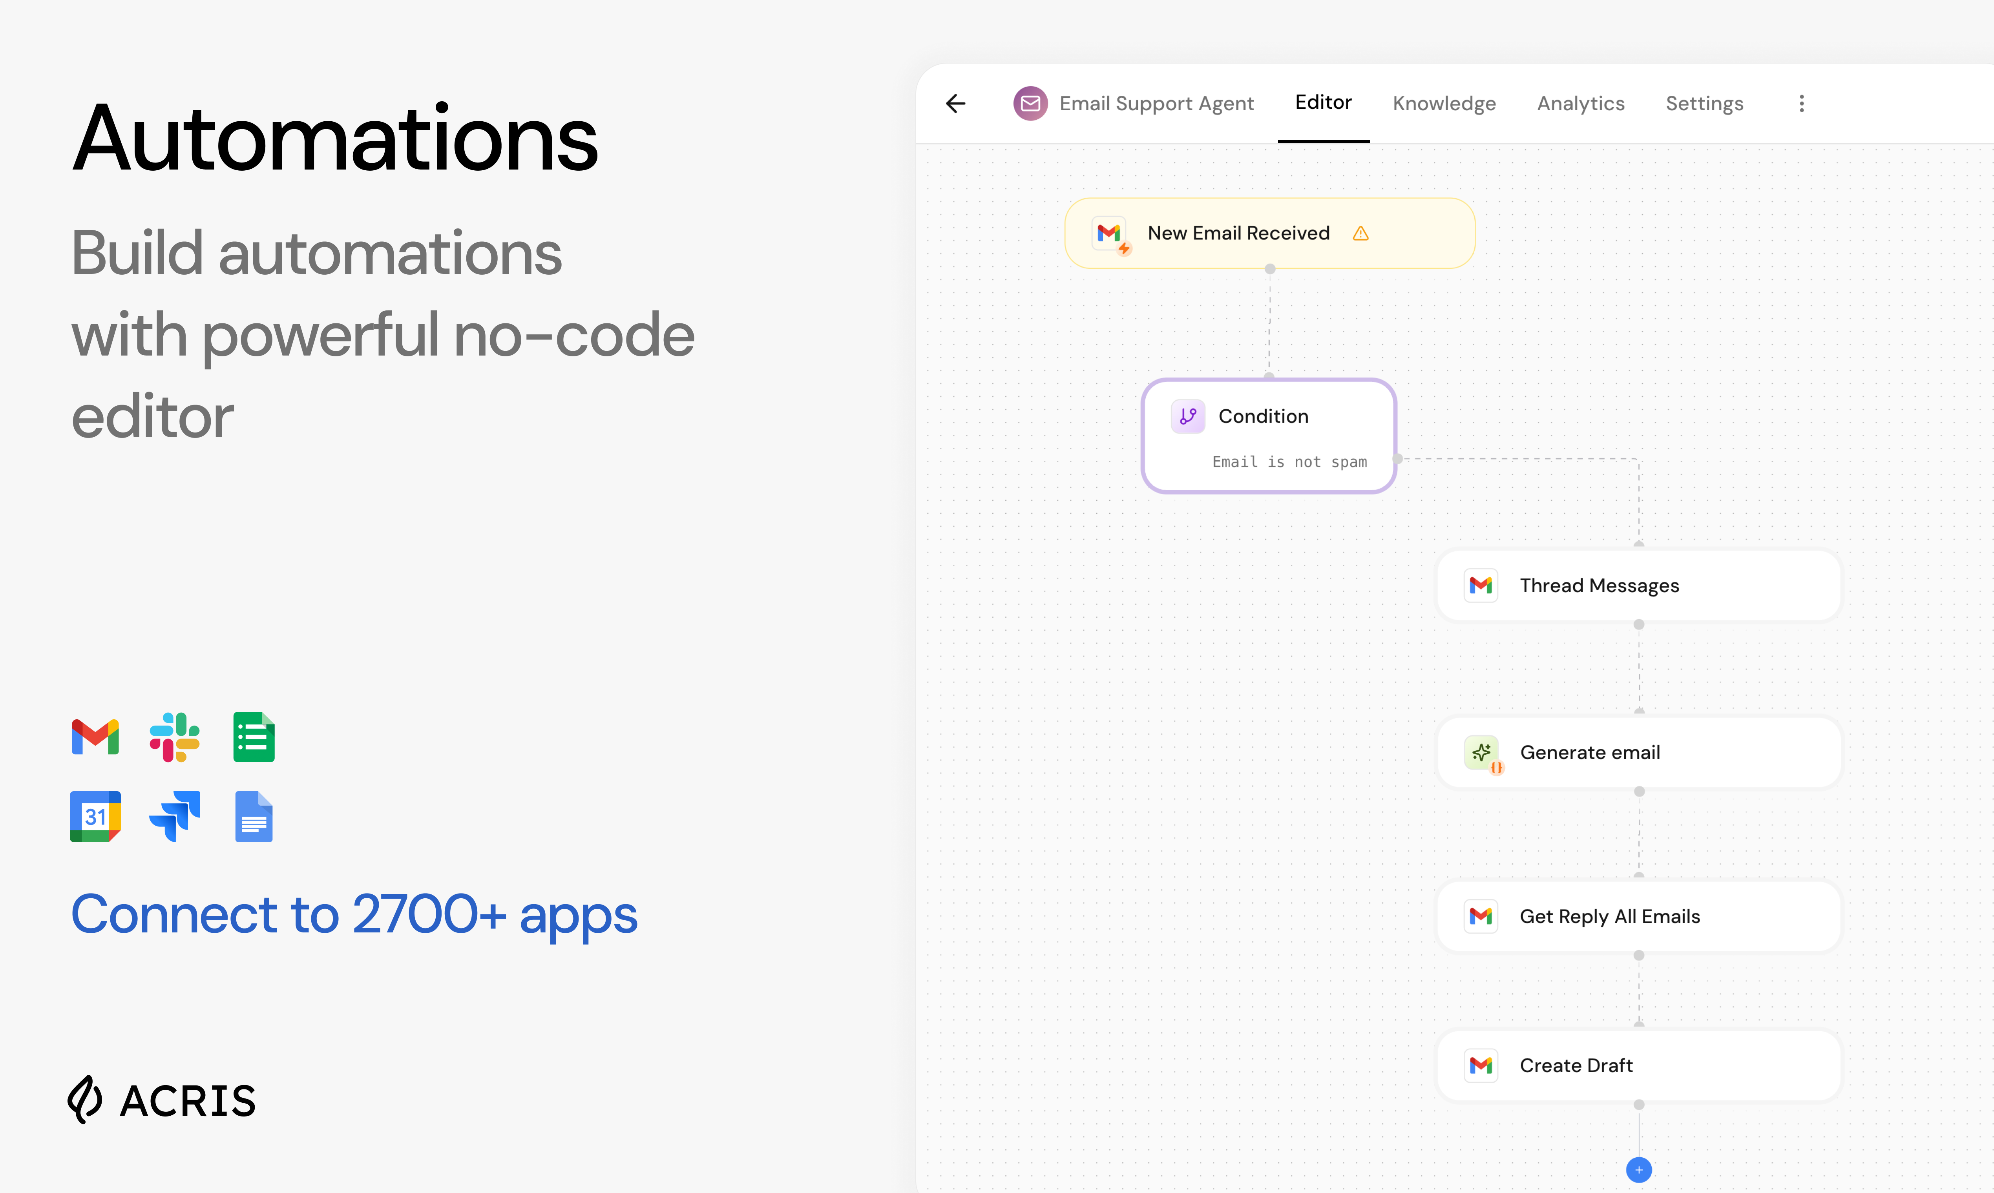
Task: Click the Gmail icon in New Email Received node
Action: (1109, 234)
